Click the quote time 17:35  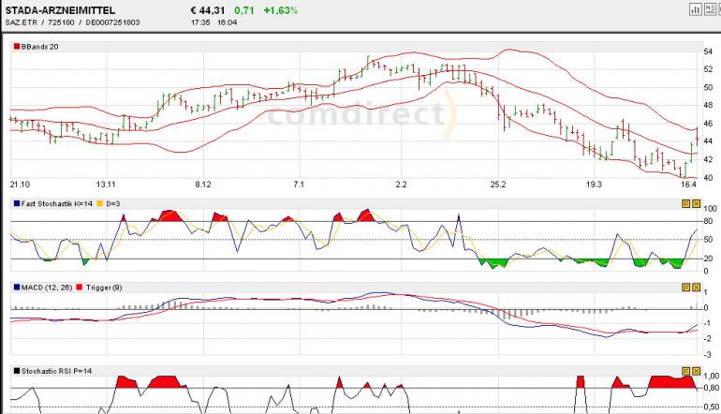coord(200,22)
